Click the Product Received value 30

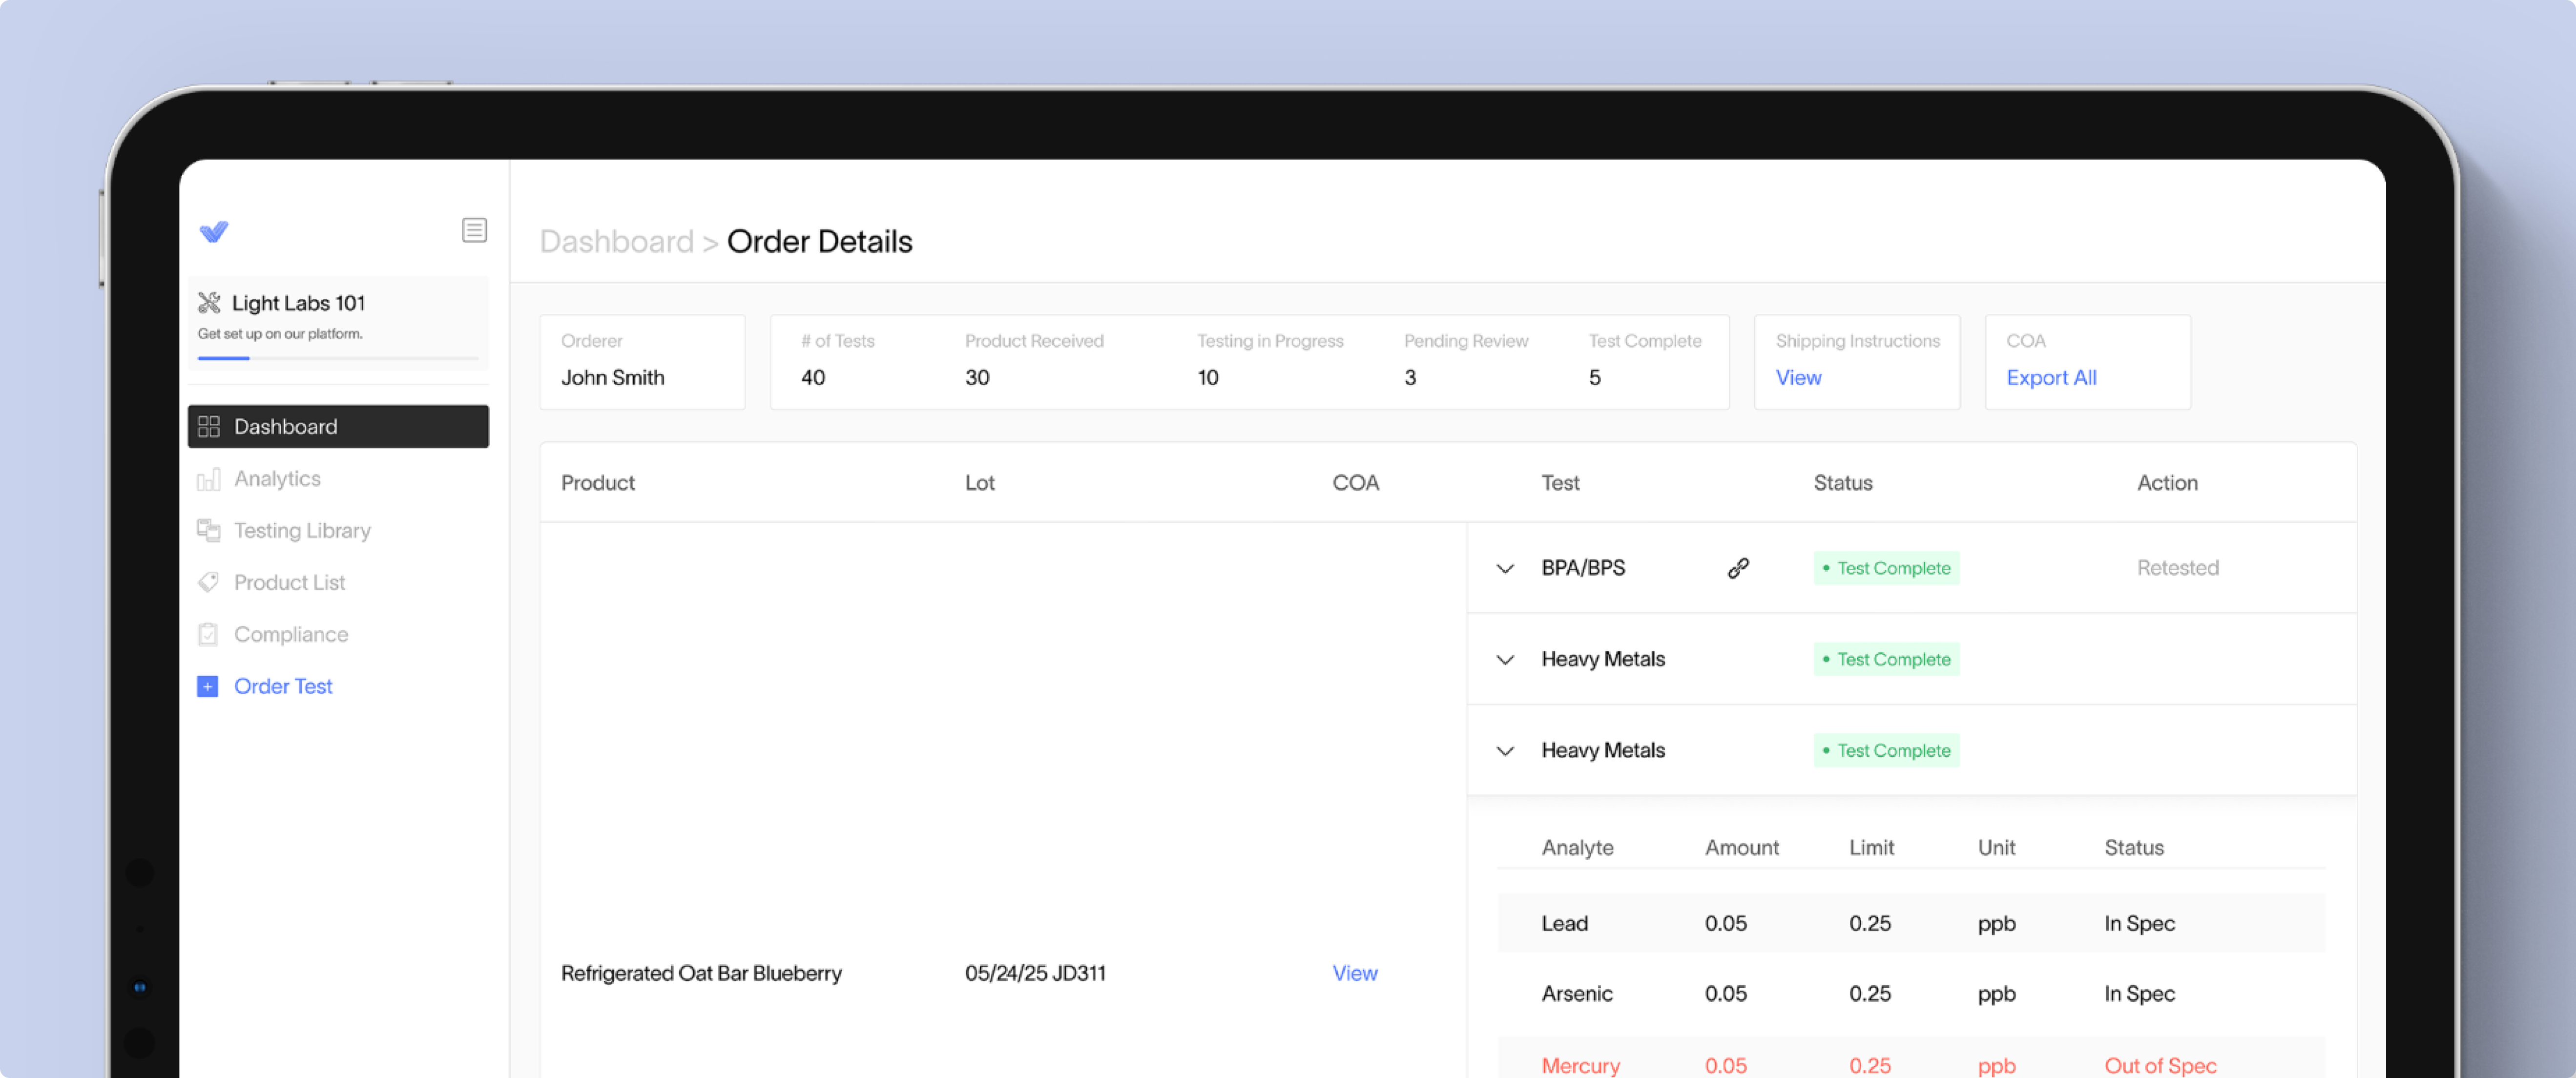pos(977,378)
